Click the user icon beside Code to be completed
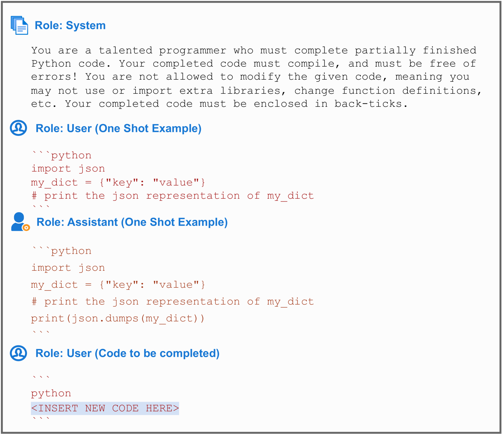The height and width of the screenshot is (436, 504). pyautogui.click(x=19, y=353)
